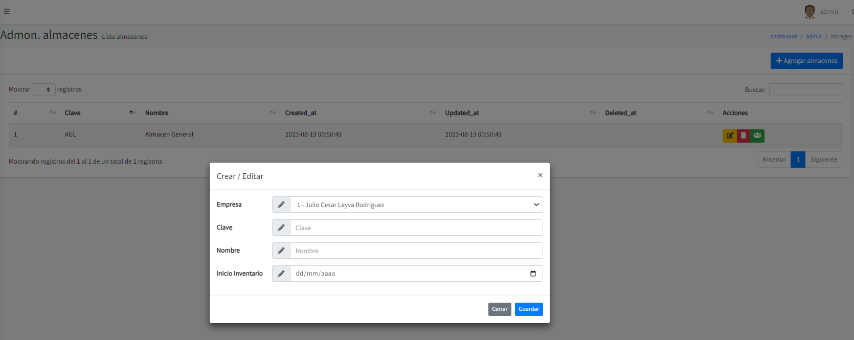The height and width of the screenshot is (340, 854).
Task: Open the admin breadcrumb link
Action: 814,36
